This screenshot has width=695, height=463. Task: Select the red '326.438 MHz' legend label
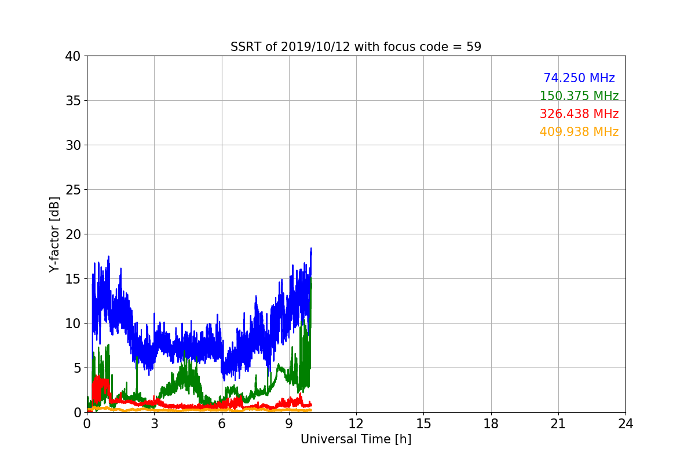(579, 114)
